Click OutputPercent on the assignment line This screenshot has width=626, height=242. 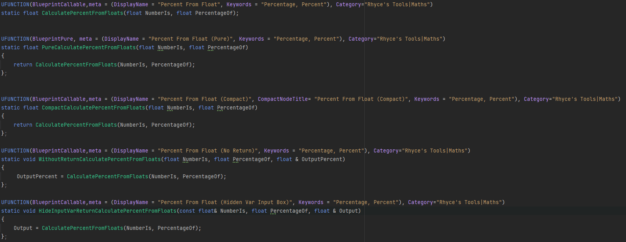(37, 176)
